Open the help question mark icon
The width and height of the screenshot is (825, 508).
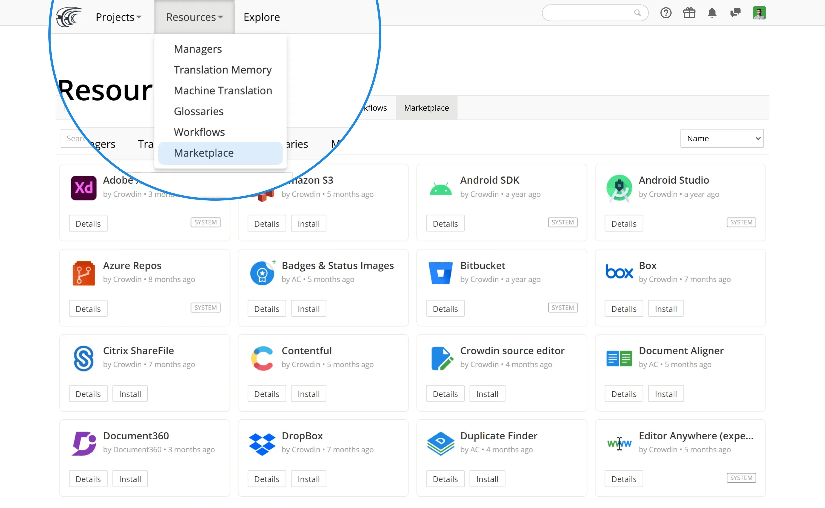pos(666,13)
